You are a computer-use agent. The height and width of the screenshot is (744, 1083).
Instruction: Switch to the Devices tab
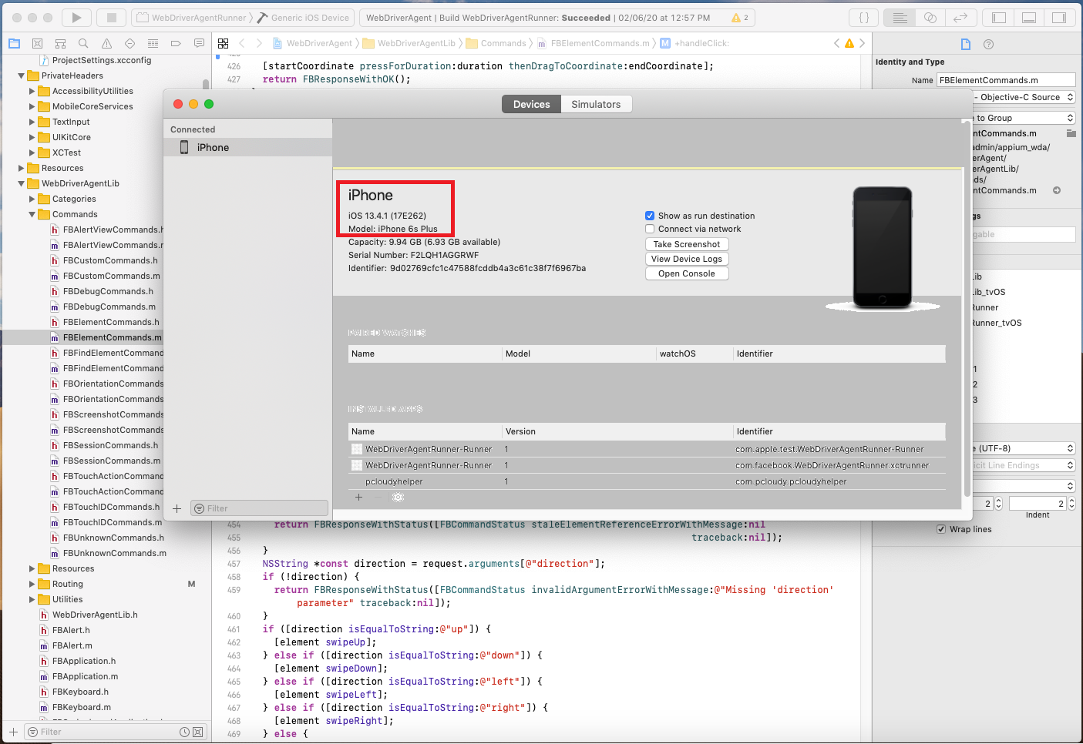pos(532,104)
